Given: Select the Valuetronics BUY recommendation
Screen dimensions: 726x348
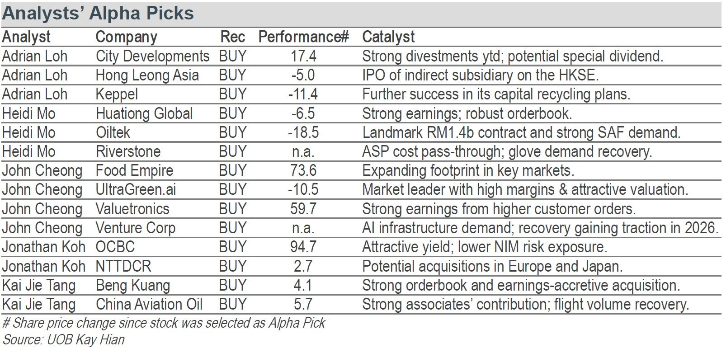Looking at the screenshot, I should click(233, 209).
